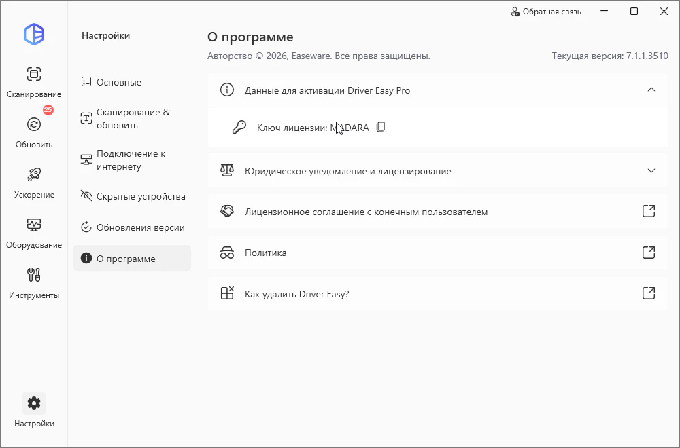Viewport: 680px width, 448px height.
Task: Click the Настройки gear icon
Action: [x=34, y=404]
